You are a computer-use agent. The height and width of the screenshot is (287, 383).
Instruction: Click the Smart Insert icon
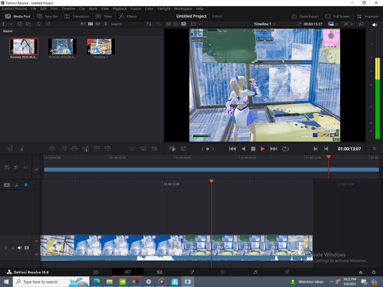[x=52, y=148]
